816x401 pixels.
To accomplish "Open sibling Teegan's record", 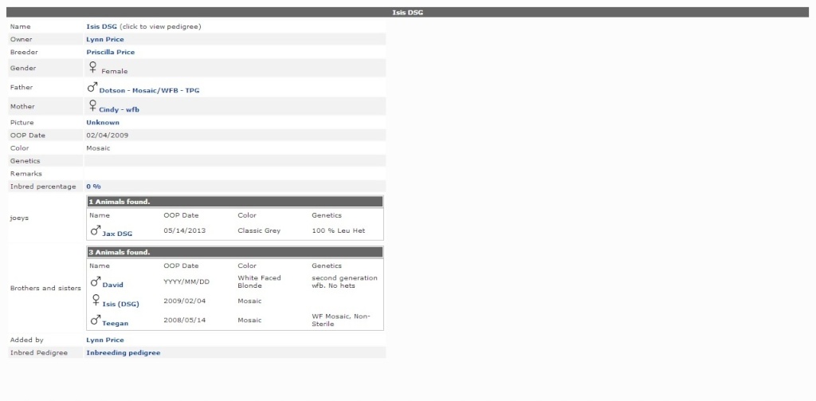I will coord(115,324).
